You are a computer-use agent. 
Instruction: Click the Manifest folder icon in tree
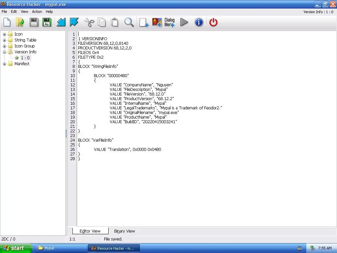10,64
